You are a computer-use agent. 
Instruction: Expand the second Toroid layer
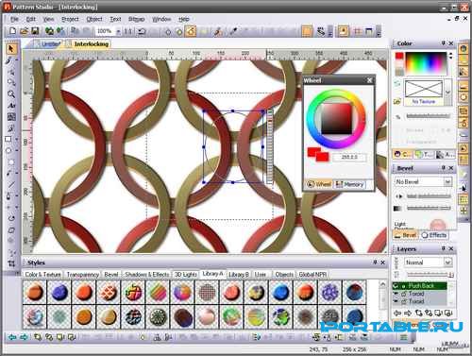(396, 301)
